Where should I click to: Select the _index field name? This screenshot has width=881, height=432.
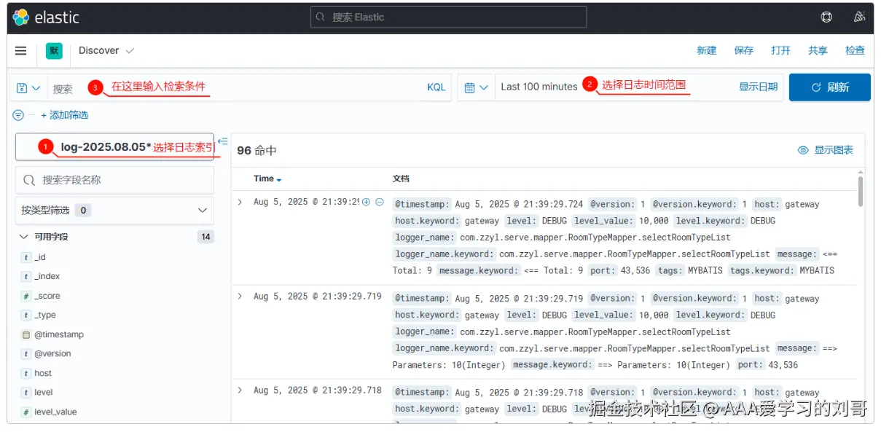(x=47, y=276)
